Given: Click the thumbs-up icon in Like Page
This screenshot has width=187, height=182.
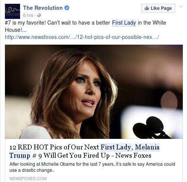Looking at the screenshot, I should 147,8.
